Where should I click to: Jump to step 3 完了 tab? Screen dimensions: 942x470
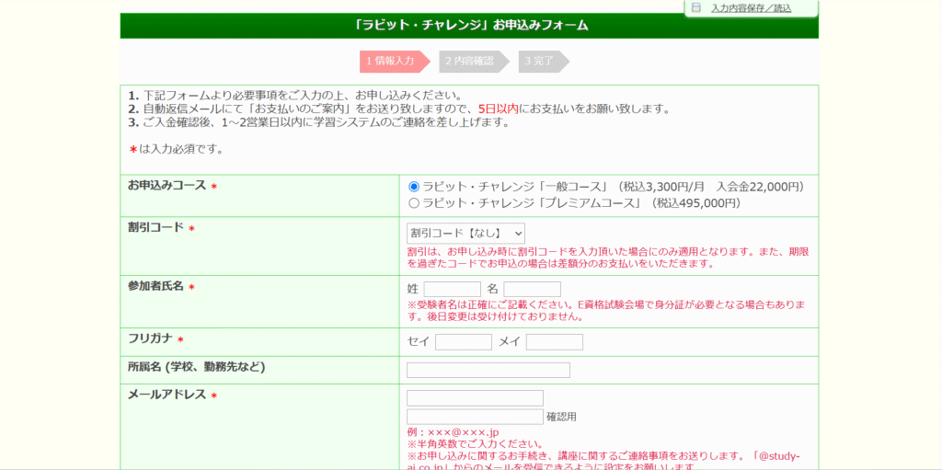pos(542,62)
